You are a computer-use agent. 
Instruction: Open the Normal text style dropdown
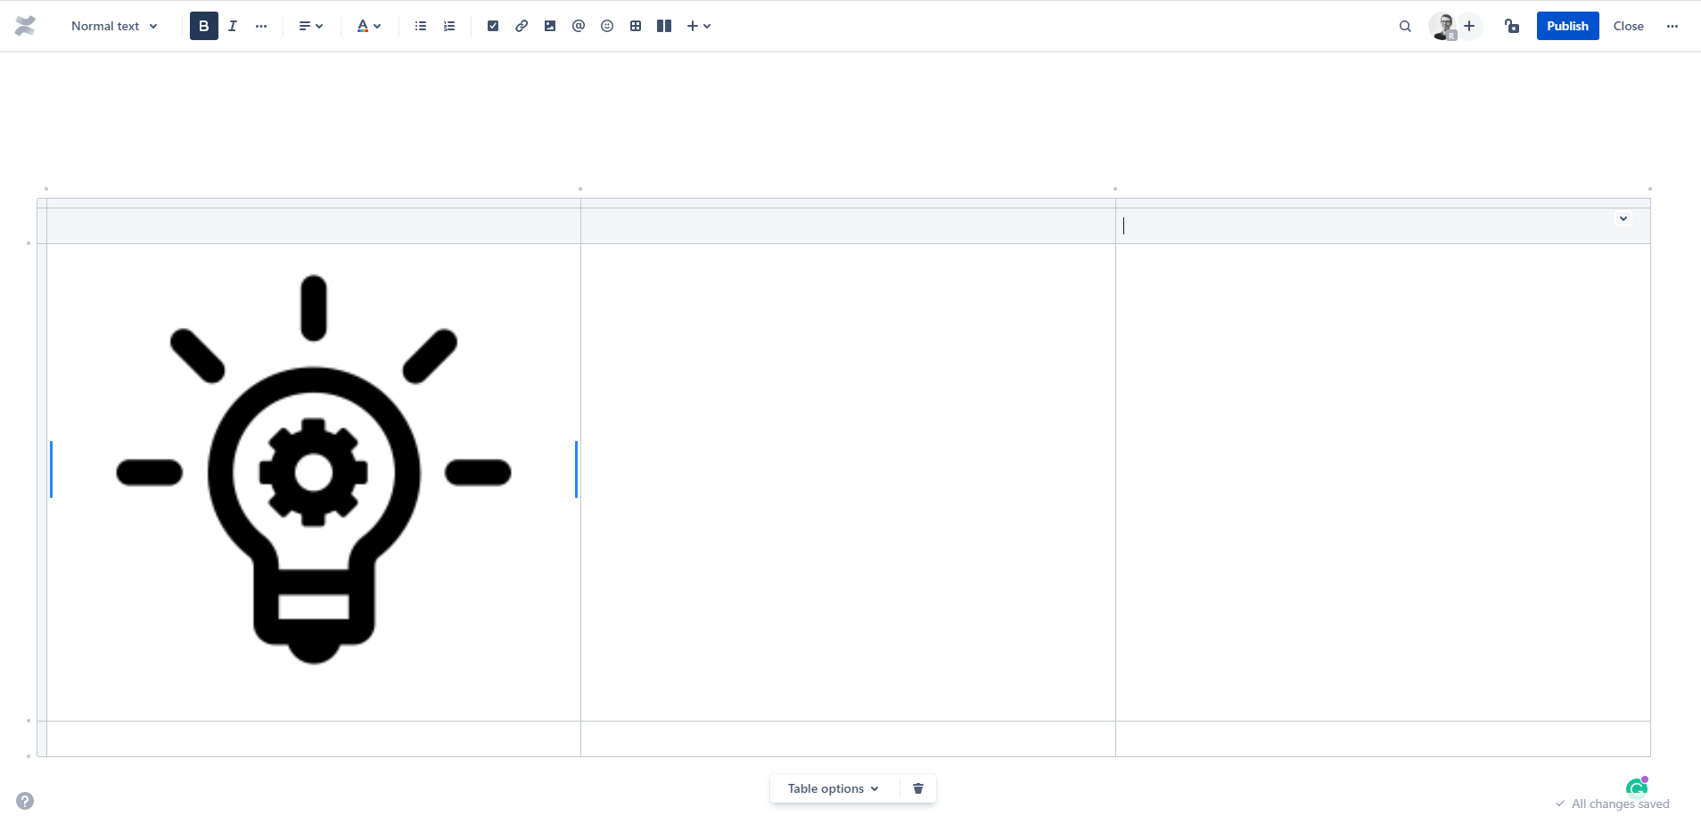114,26
